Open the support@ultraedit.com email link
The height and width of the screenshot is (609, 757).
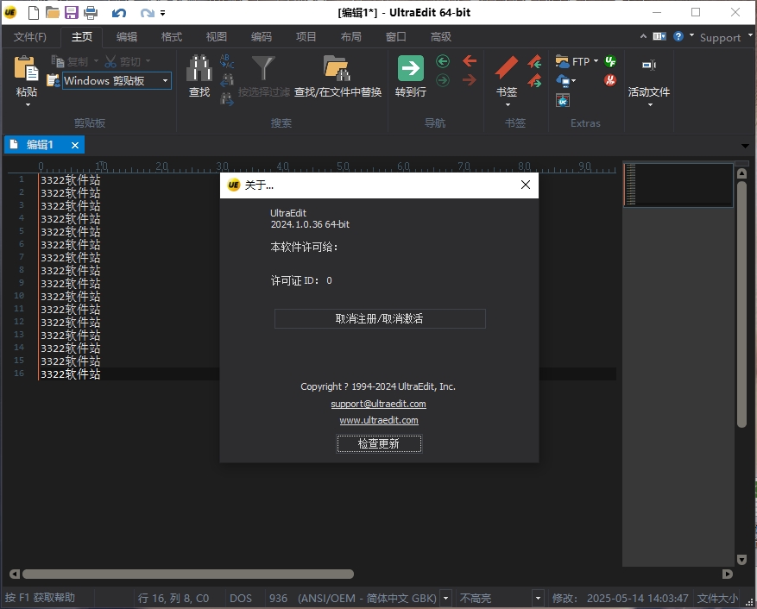(x=378, y=404)
